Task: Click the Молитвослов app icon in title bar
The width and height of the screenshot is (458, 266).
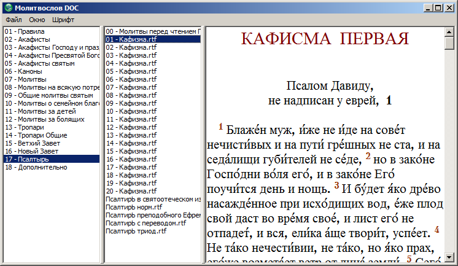Action: 7,9
